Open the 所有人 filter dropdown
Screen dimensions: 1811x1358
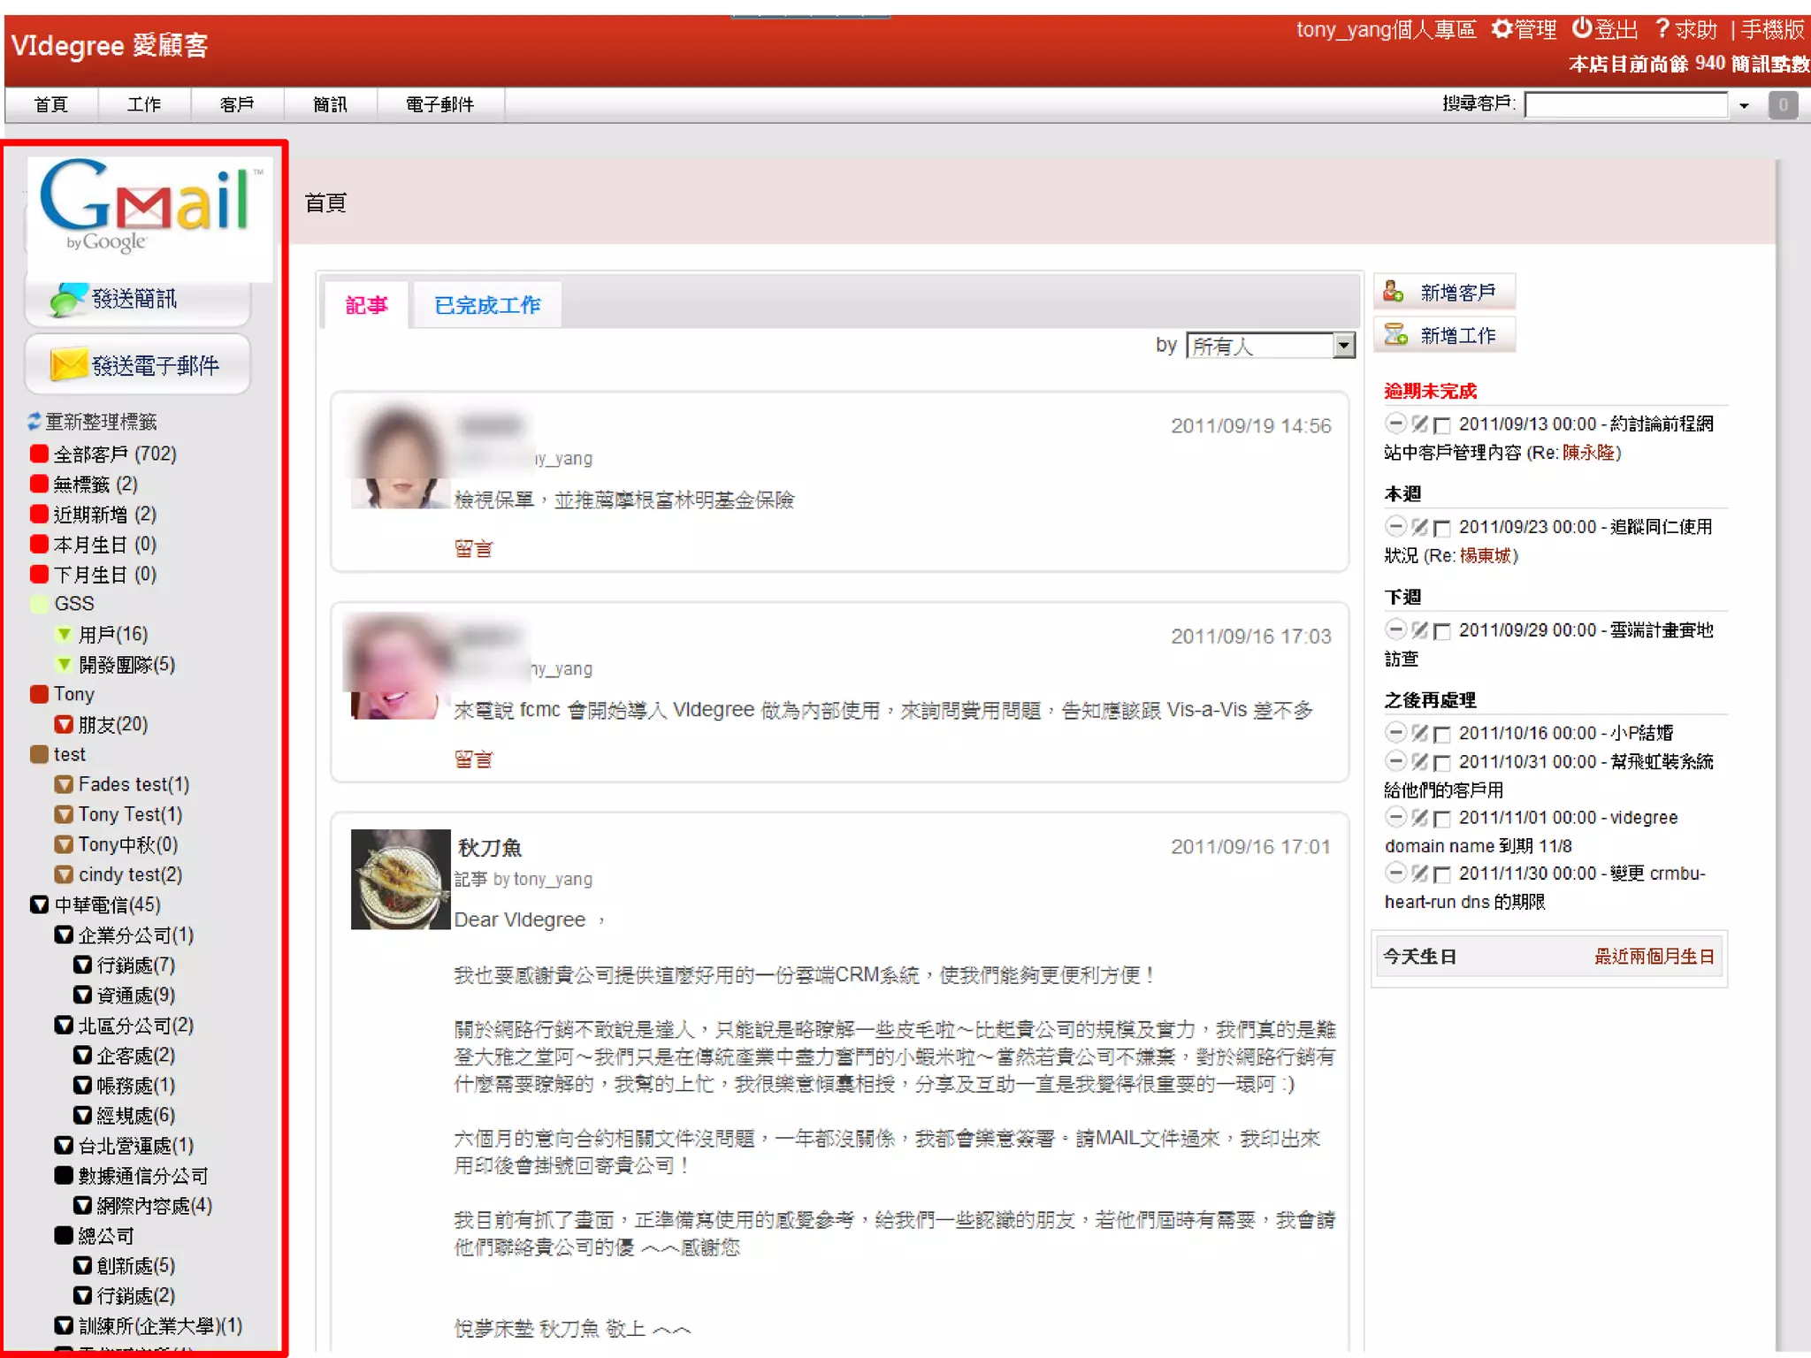pos(1344,346)
